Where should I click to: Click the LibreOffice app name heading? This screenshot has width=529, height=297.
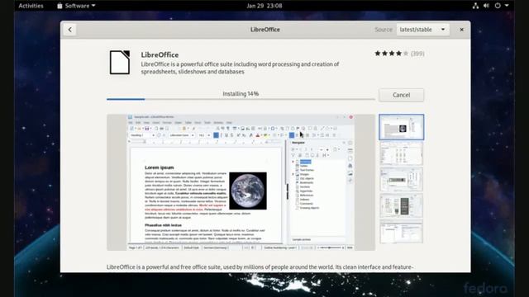pos(160,54)
